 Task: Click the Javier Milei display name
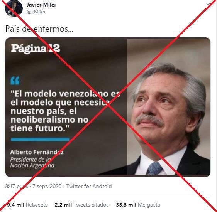pos(41,5)
